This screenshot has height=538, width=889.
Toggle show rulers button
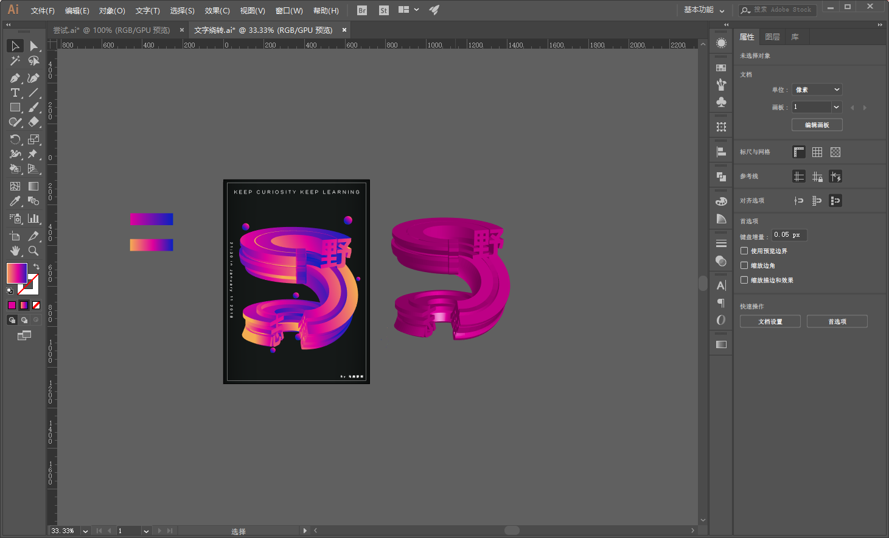point(799,152)
